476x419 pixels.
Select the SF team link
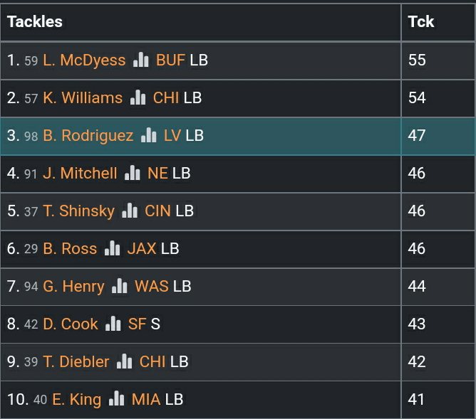pyautogui.click(x=137, y=324)
